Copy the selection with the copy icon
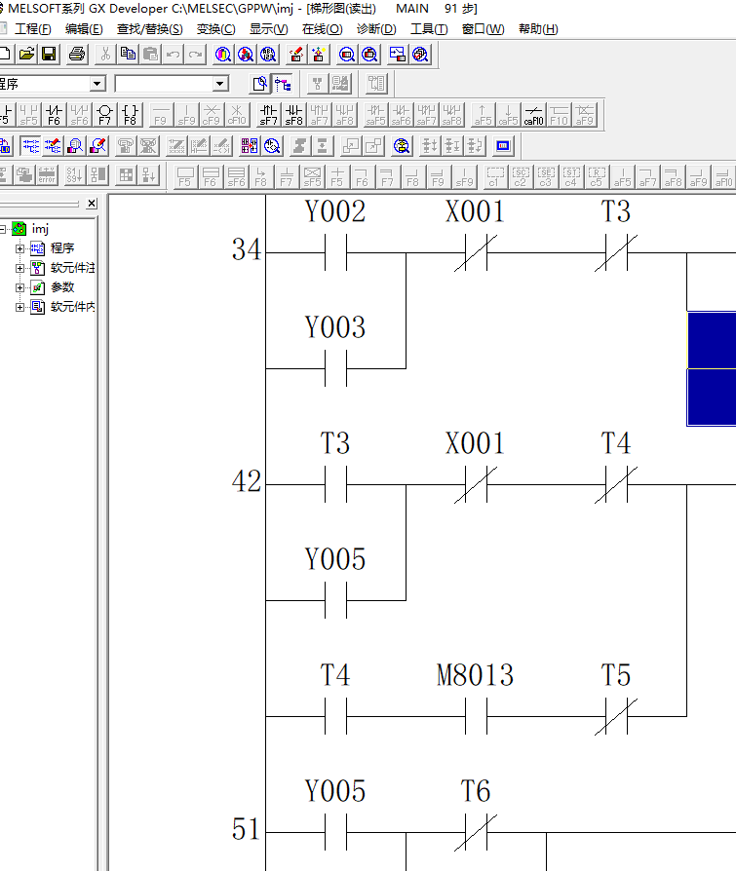This screenshot has width=736, height=871. 128,54
